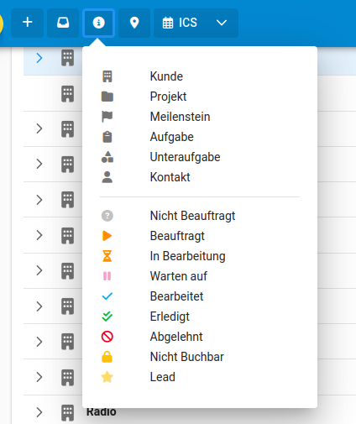Screen dimensions: 356x424
Task: Click the pink Warten auf pause icon
Action: point(107,276)
